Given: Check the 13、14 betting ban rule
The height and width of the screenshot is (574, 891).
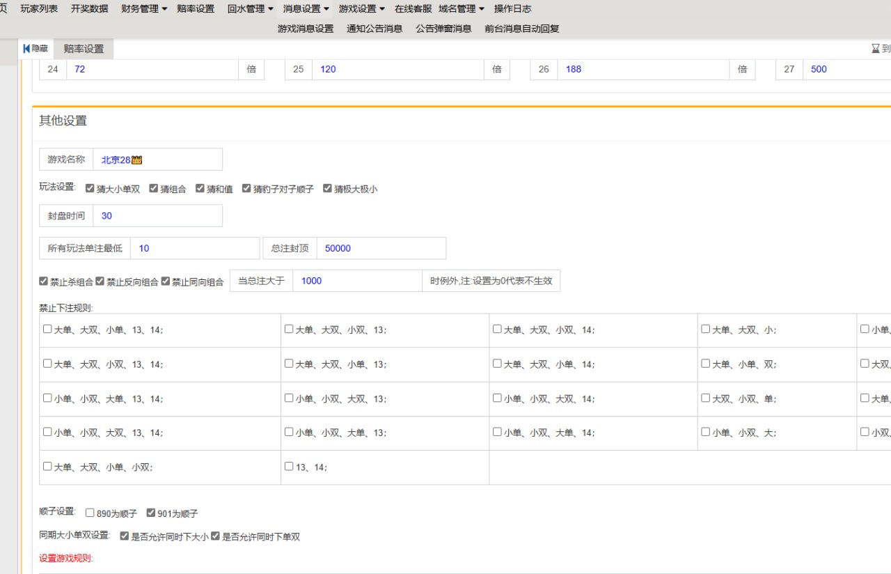Looking at the screenshot, I should (289, 467).
